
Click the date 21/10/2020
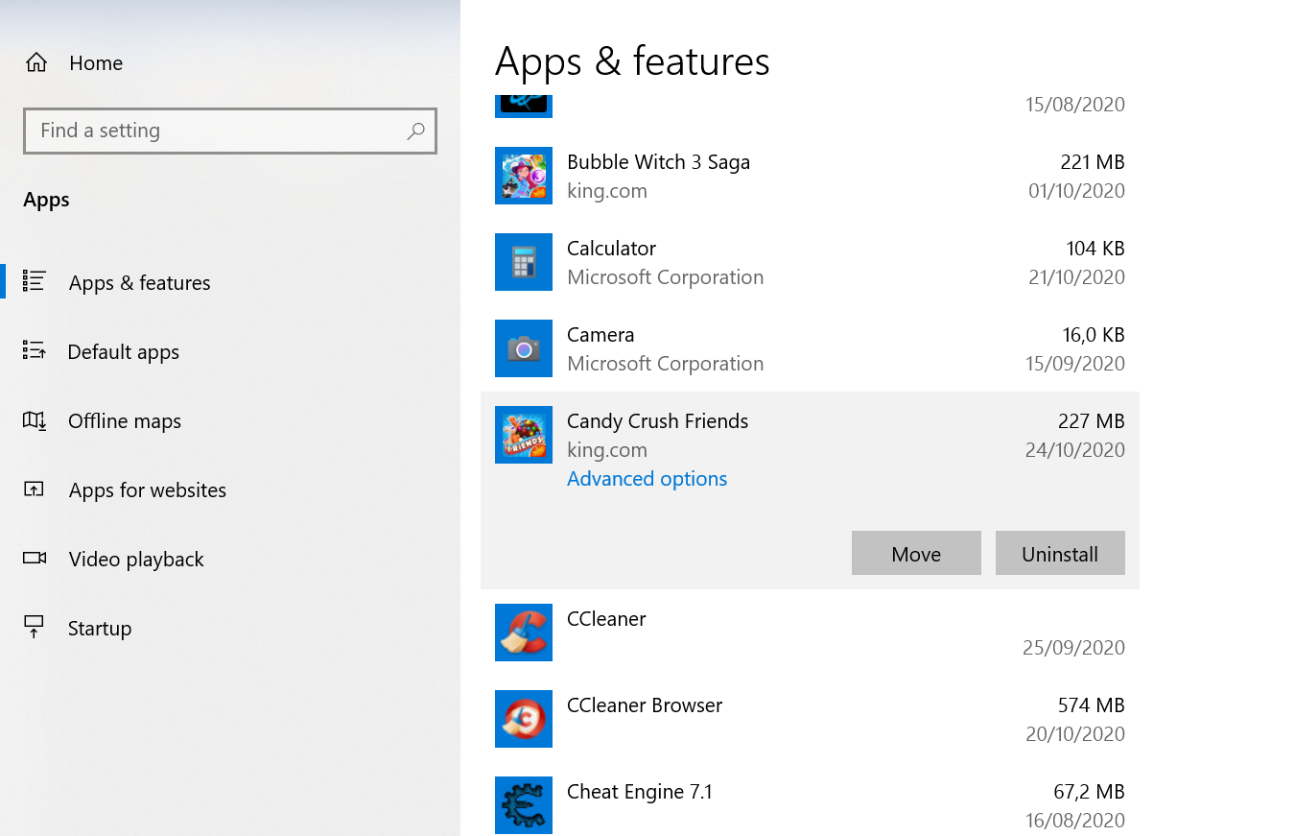(1077, 276)
